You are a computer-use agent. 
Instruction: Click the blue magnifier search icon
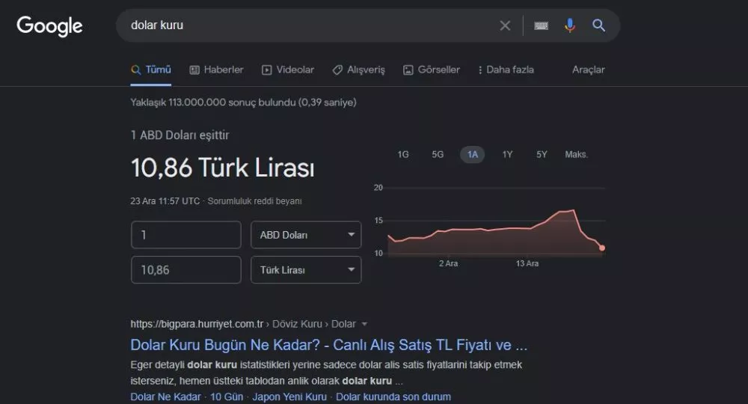coord(599,25)
